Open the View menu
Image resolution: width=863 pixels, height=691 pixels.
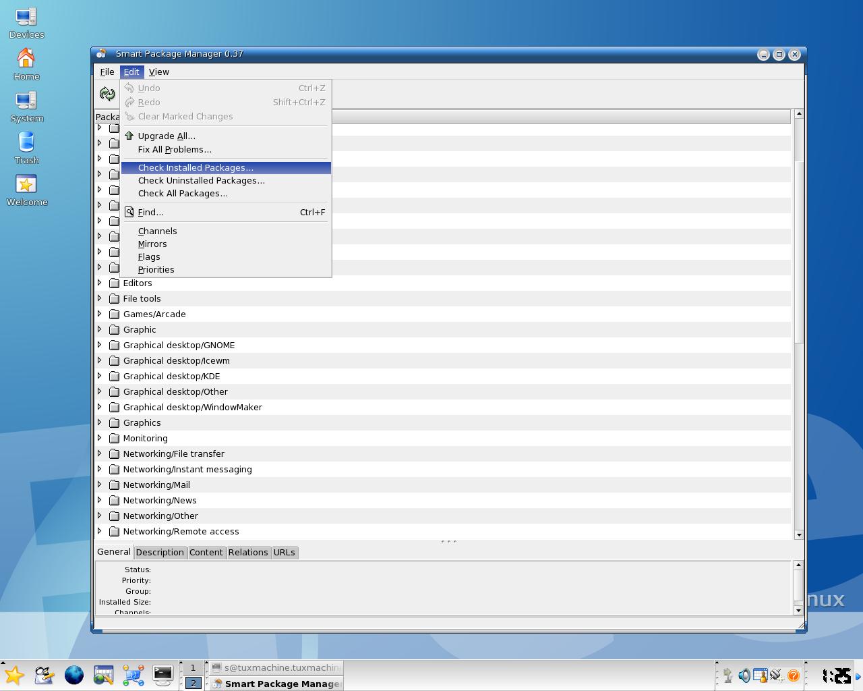159,72
